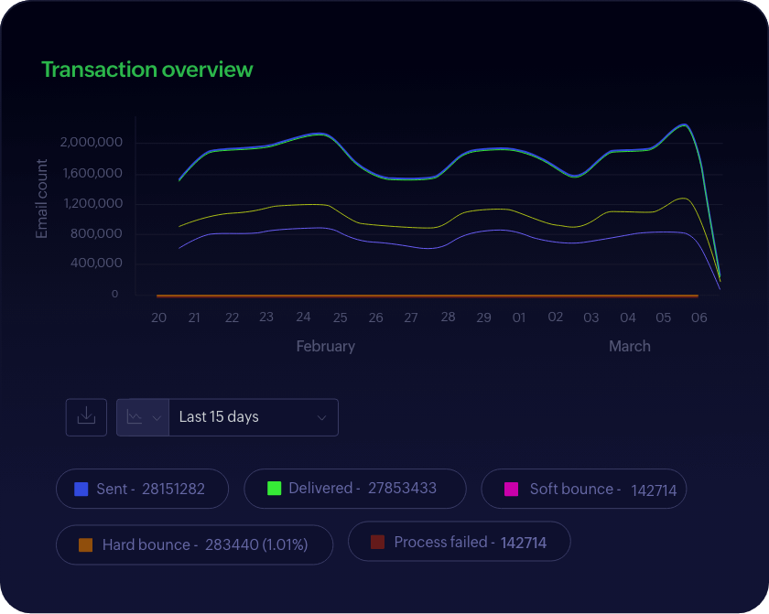Open the Last 15 days dropdown
Viewport: 769px width, 614px height.
(x=253, y=417)
